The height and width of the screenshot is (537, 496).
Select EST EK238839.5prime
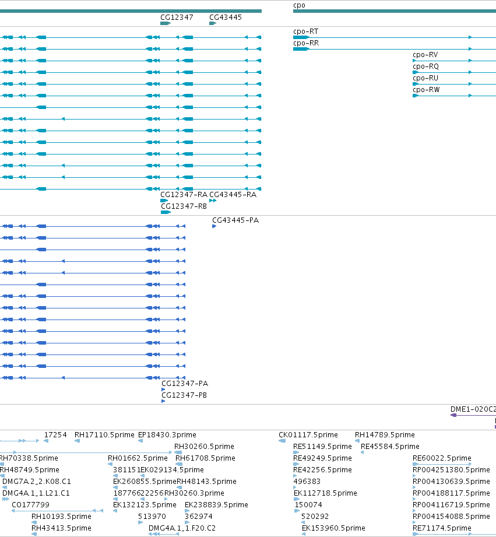216,505
